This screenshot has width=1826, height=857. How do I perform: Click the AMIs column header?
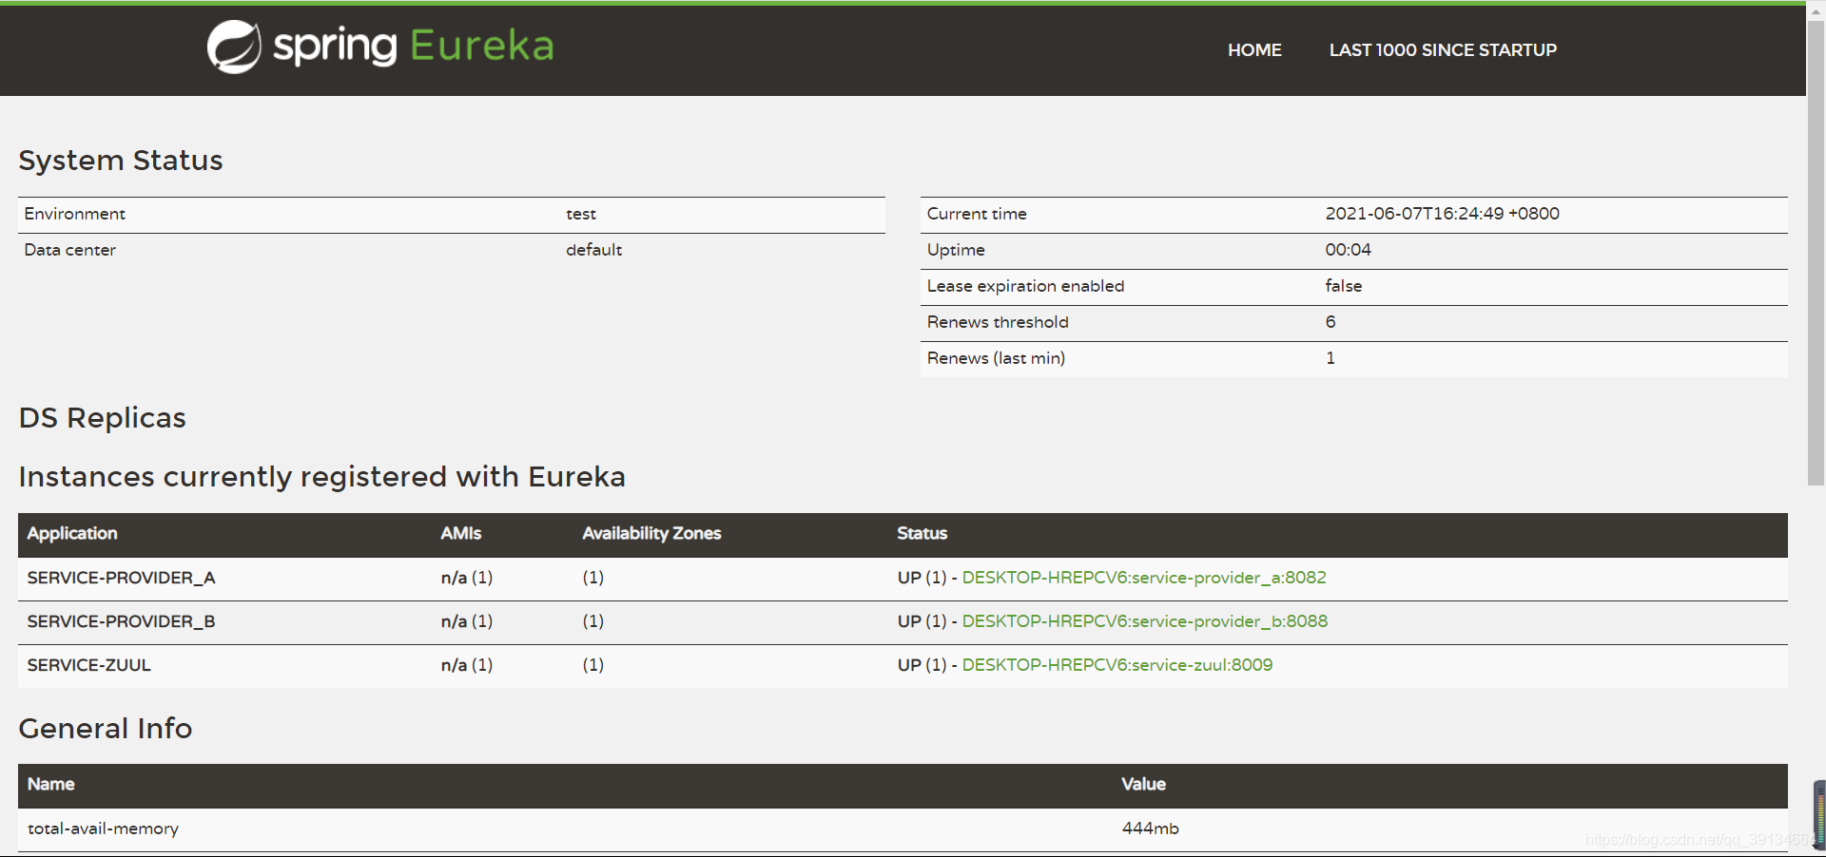461,534
